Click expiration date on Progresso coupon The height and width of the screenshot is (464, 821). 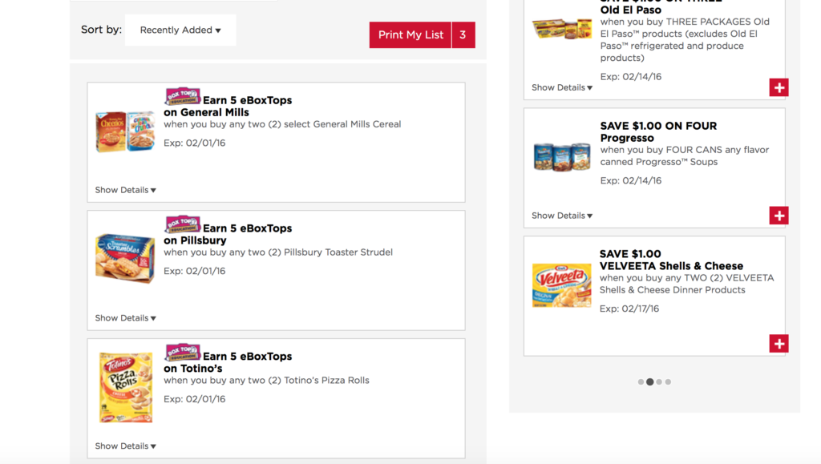631,181
